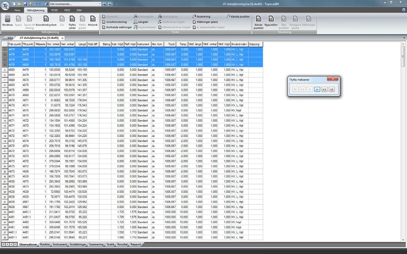Open the Resultat bottom tab
Viewport: 407px width, 254px height.
click(x=122, y=244)
